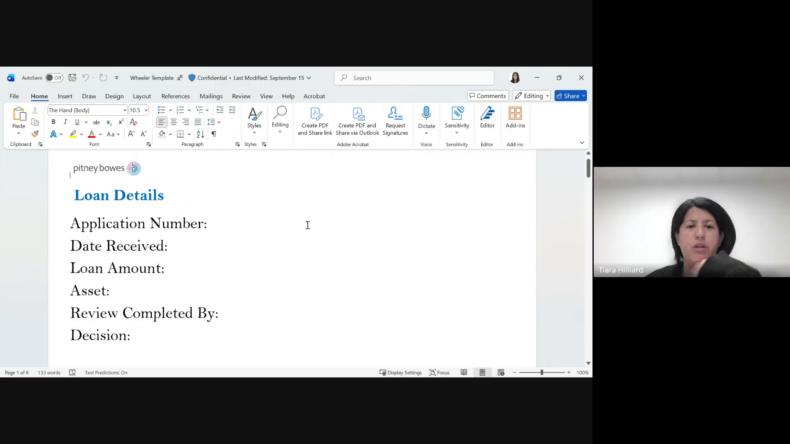Open the References tab

(175, 96)
